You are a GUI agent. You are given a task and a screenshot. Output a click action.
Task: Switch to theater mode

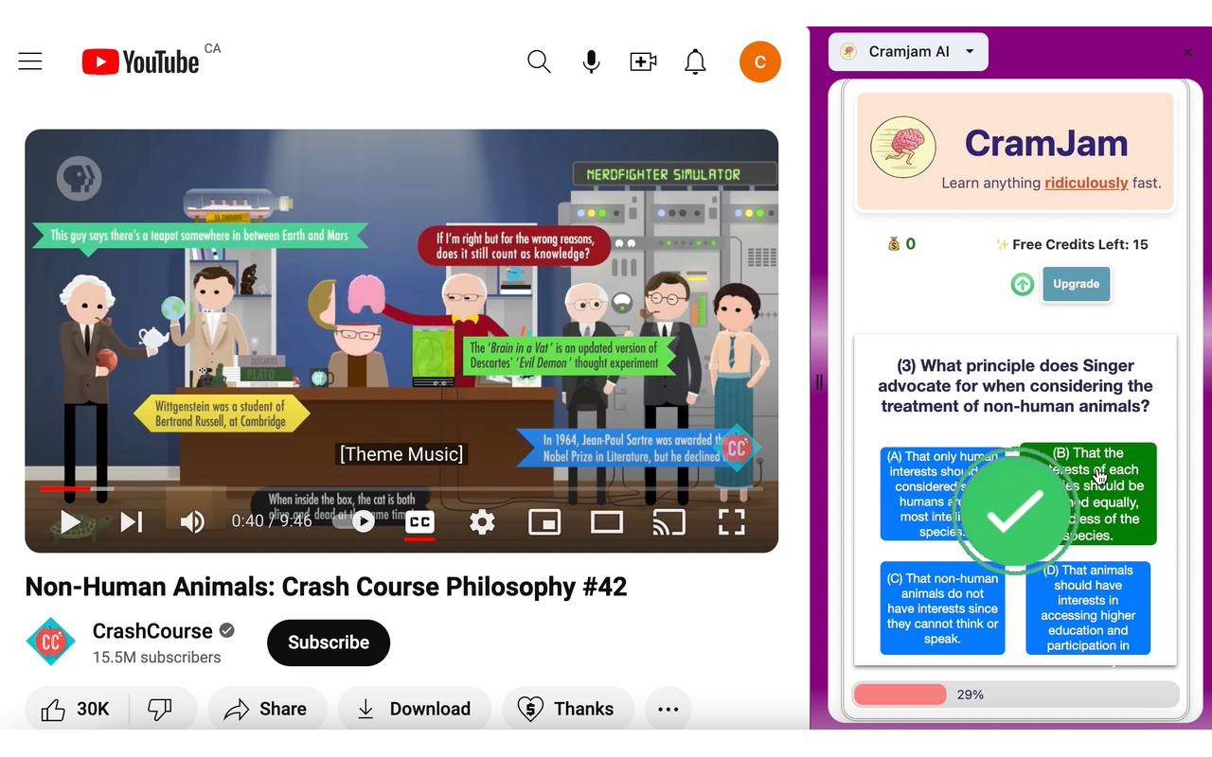pos(607,521)
